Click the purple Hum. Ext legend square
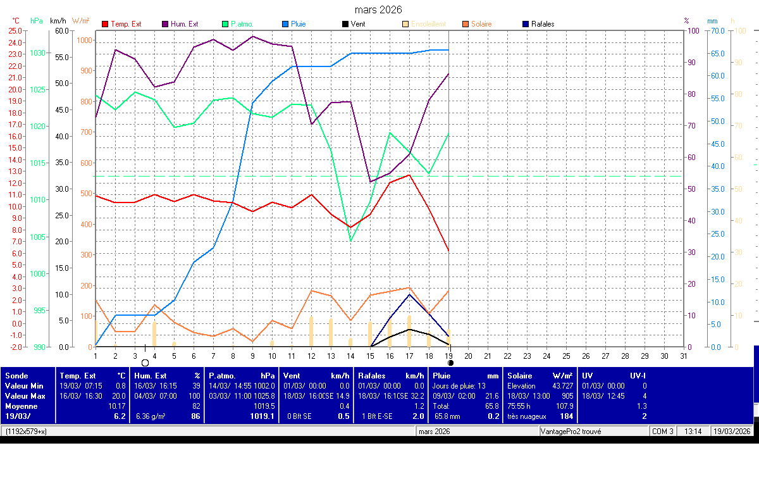The width and height of the screenshot is (759, 498). tap(165, 25)
